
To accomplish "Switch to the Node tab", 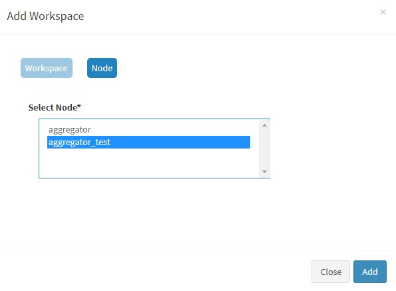I will (x=102, y=68).
